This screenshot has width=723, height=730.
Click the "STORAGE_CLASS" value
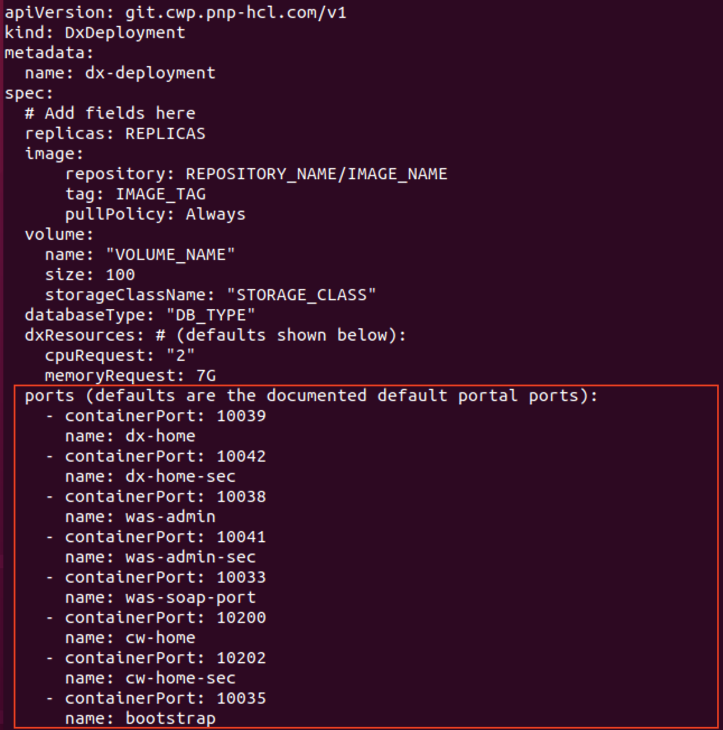(301, 295)
